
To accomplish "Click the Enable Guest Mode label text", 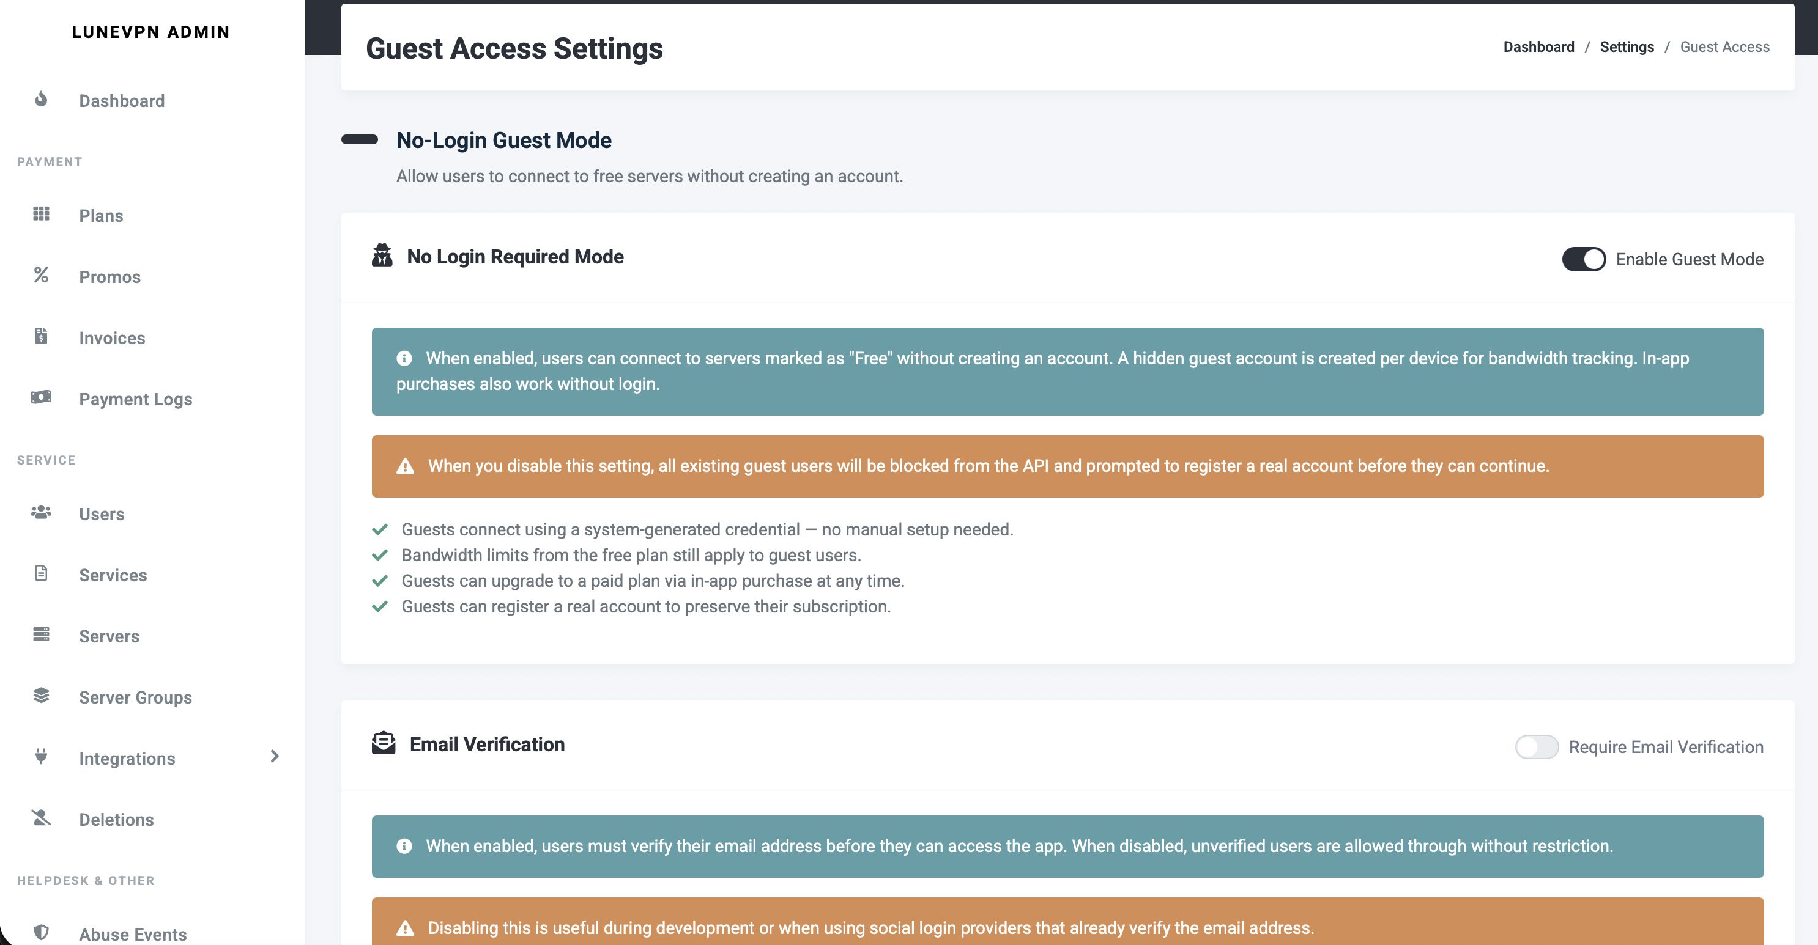I will (1689, 260).
